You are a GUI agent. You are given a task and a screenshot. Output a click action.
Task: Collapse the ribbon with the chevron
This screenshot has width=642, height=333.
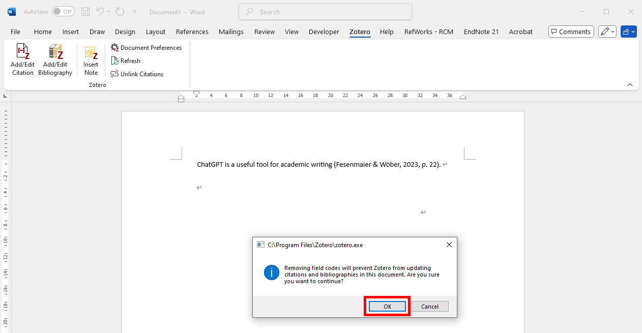(x=630, y=85)
